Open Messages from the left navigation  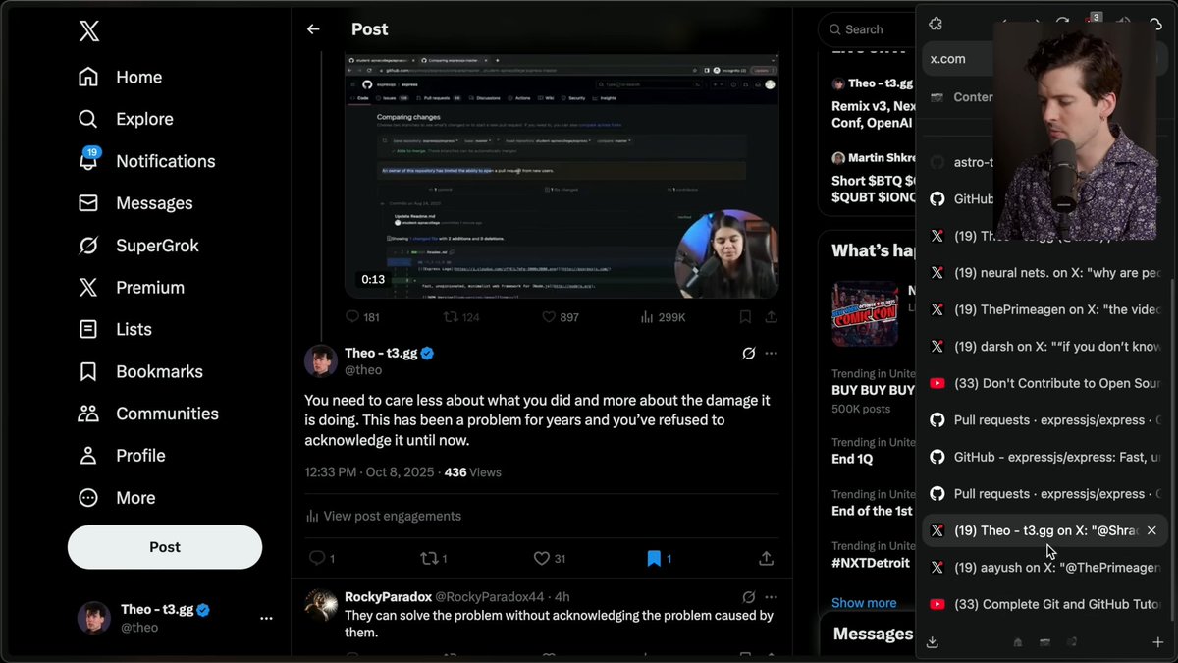tap(155, 203)
